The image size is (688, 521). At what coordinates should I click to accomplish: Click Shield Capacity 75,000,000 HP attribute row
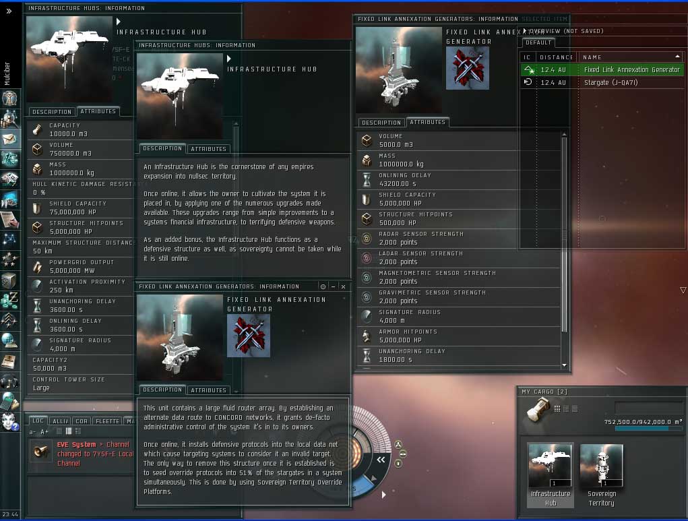(80, 208)
